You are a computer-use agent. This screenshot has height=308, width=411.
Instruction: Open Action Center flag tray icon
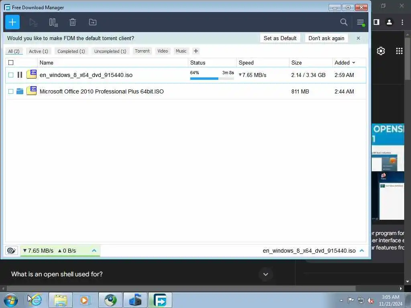[351, 300]
